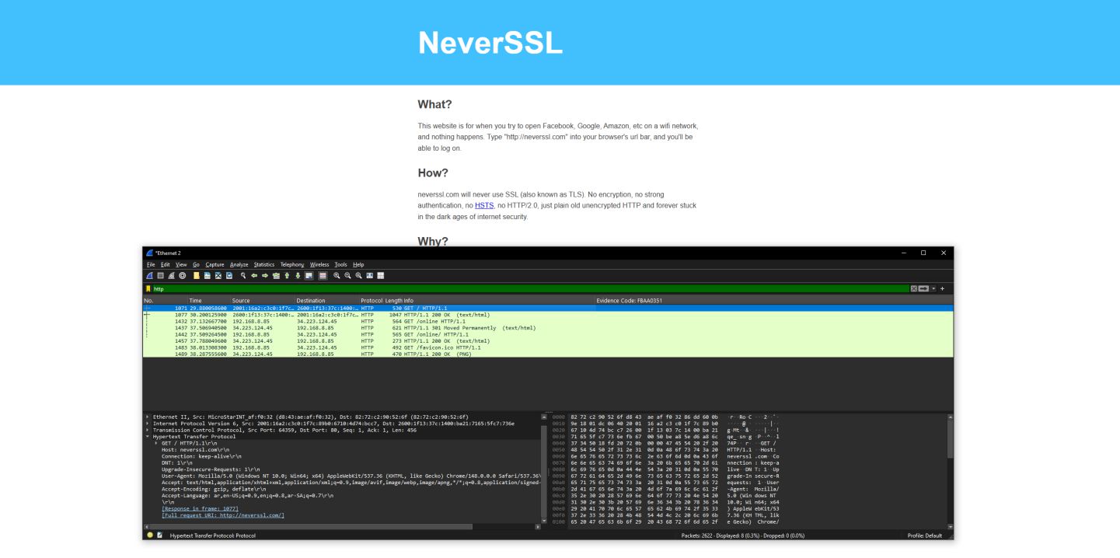Reload the capture file icon

tap(229, 276)
